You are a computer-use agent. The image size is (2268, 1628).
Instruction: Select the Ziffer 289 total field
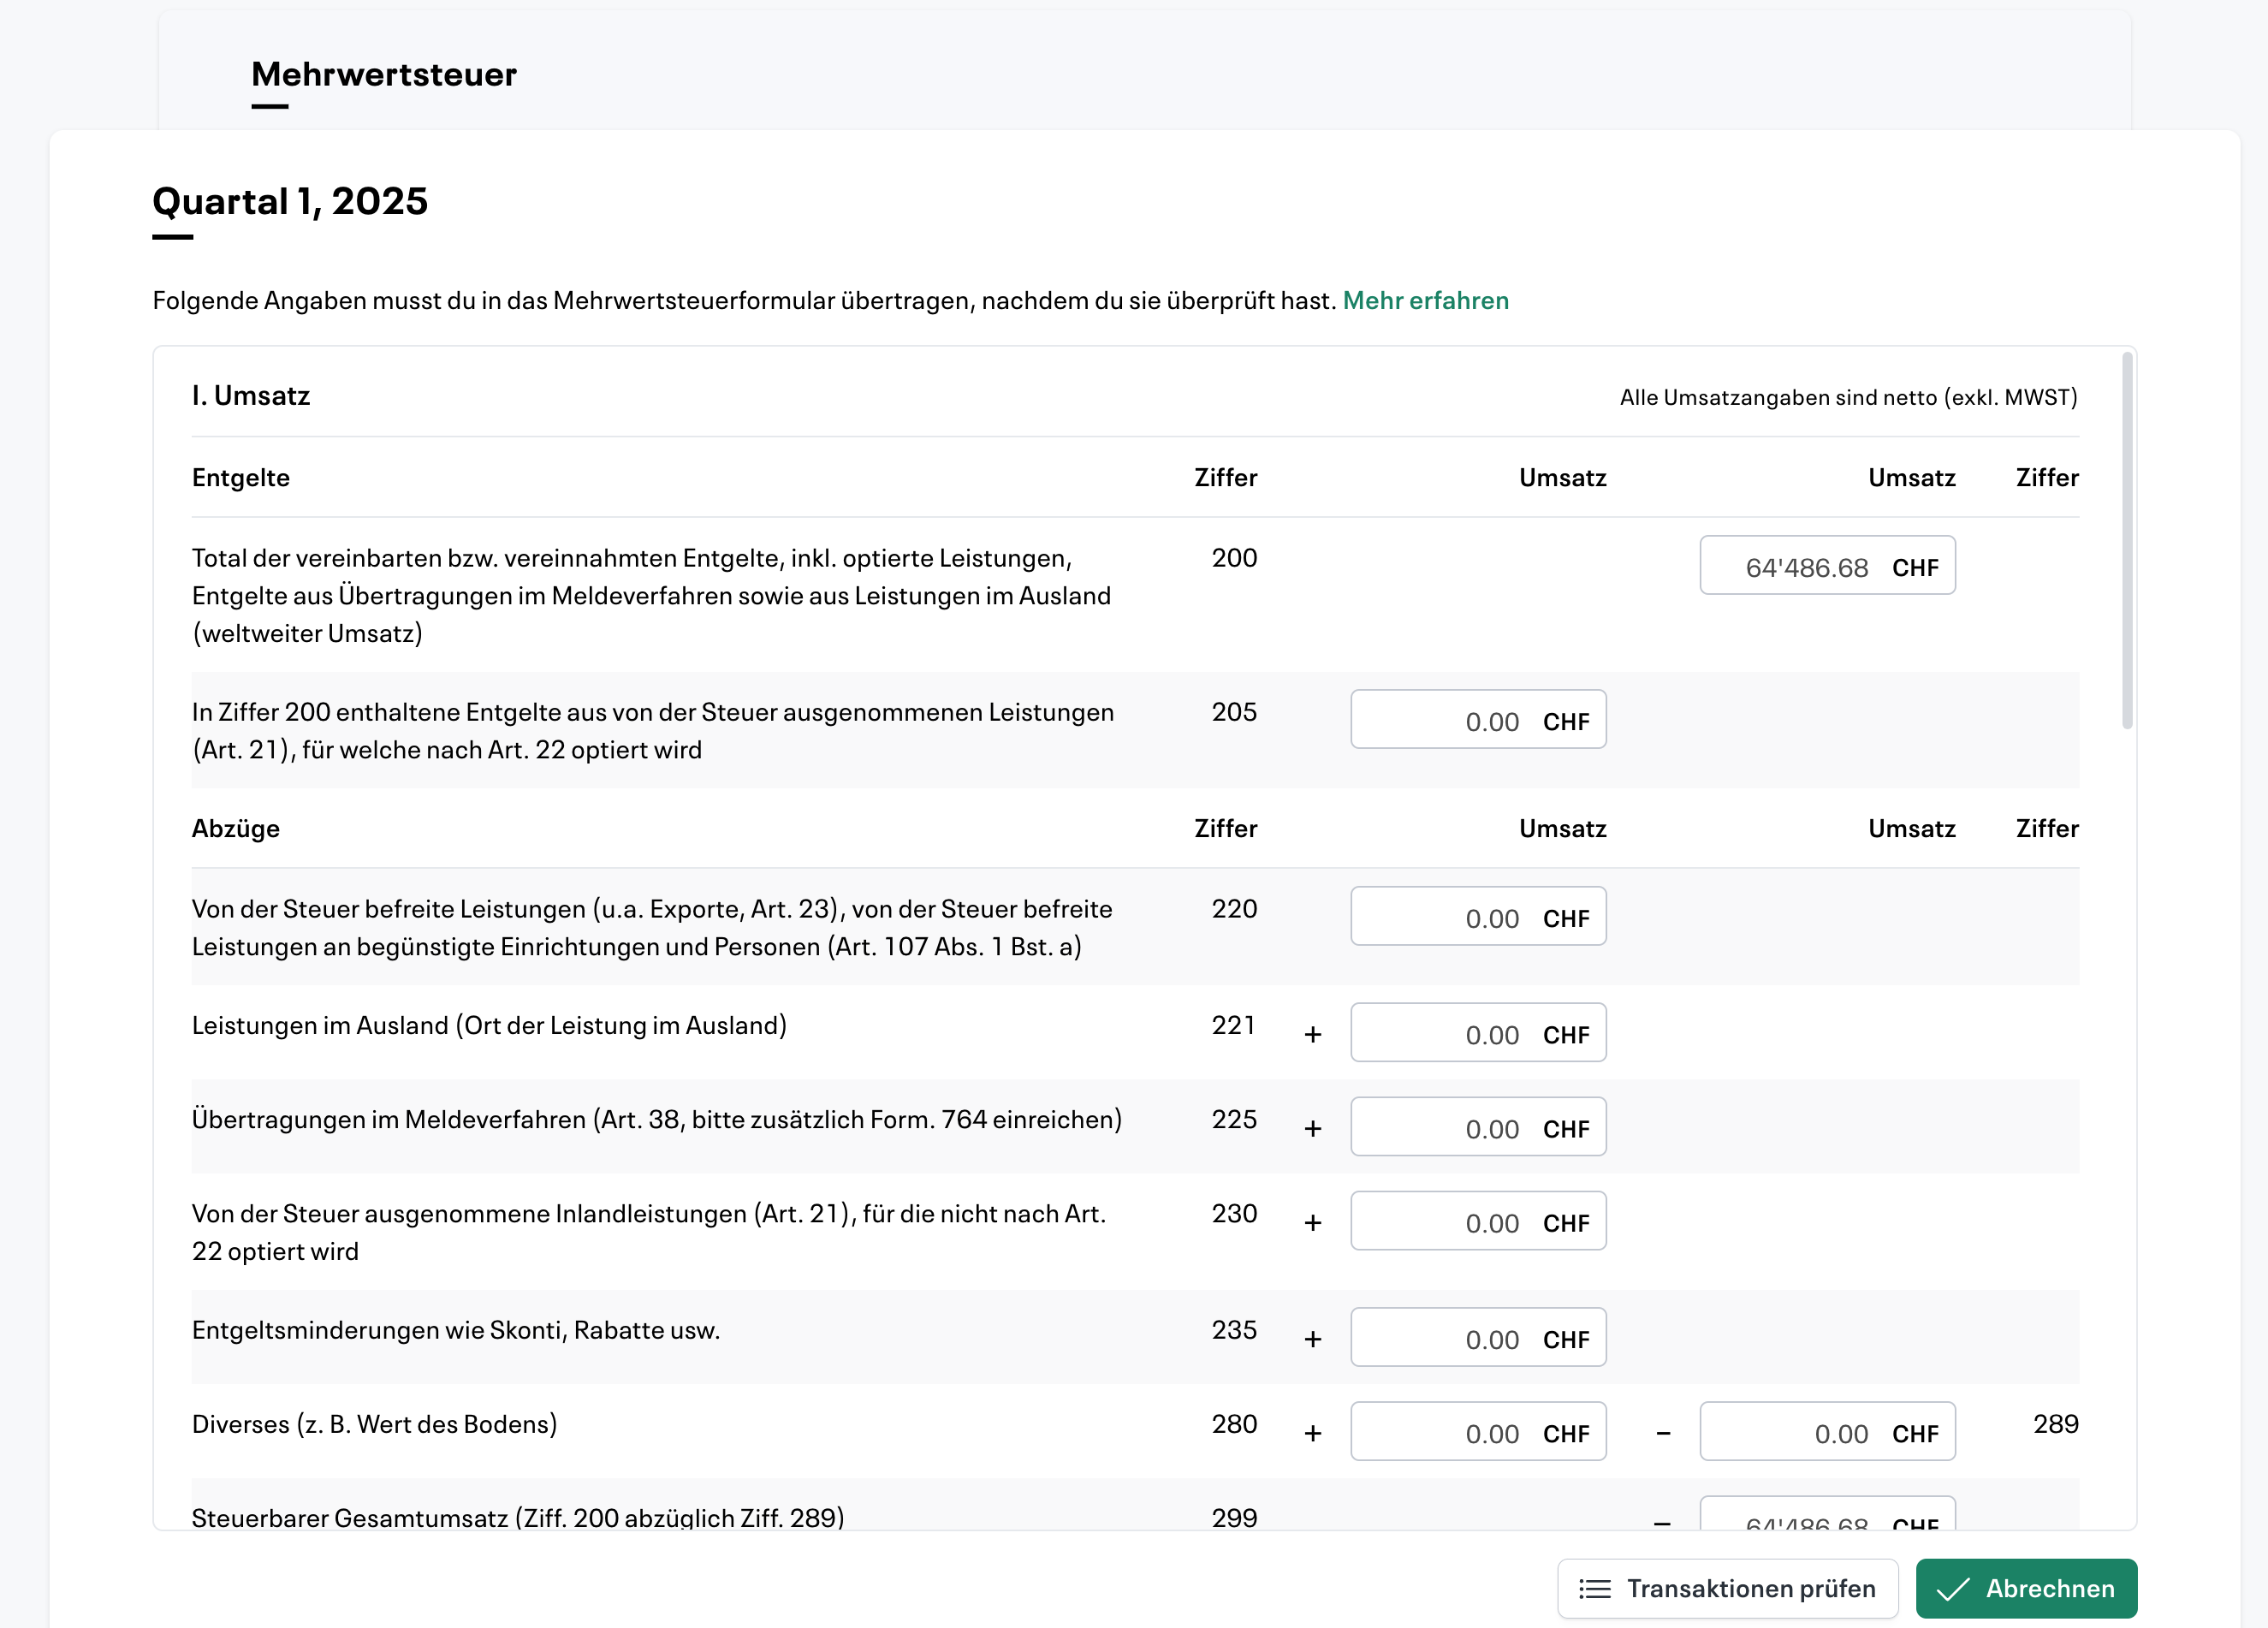1827,1432
